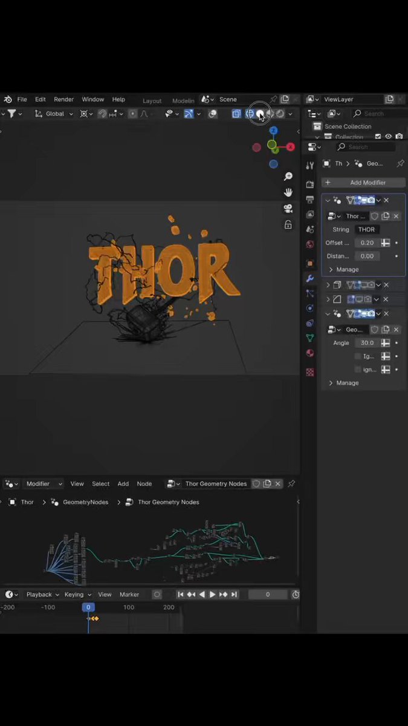408x726 pixels.
Task: Toggle snapping magnet icon in viewport header
Action: [x=102, y=114]
